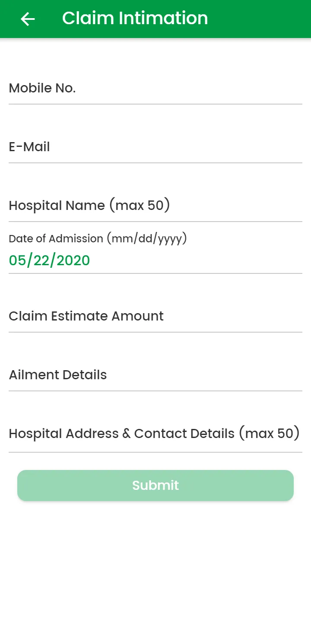Screen dimensions: 311x622
Task: Click the Claim Estimate Amount label
Action: [86, 316]
